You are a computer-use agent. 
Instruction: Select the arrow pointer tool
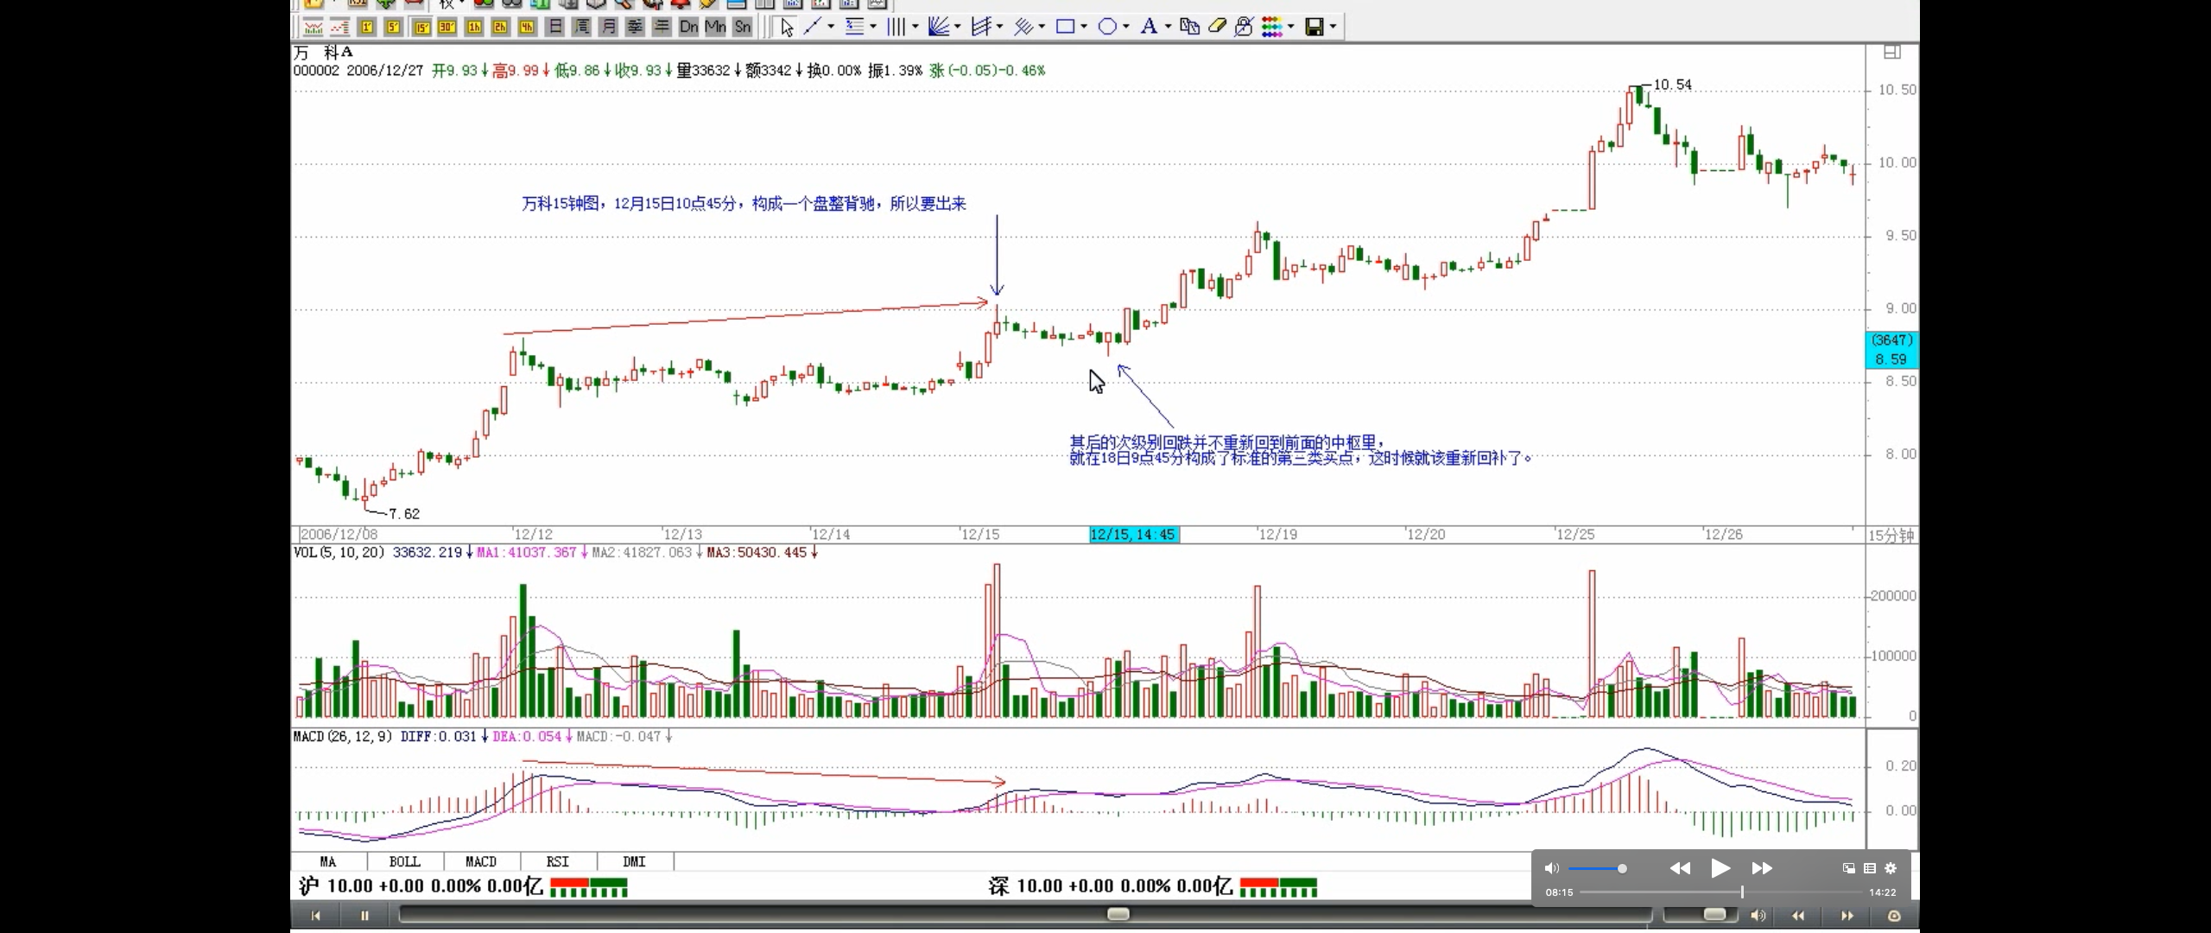click(x=787, y=27)
